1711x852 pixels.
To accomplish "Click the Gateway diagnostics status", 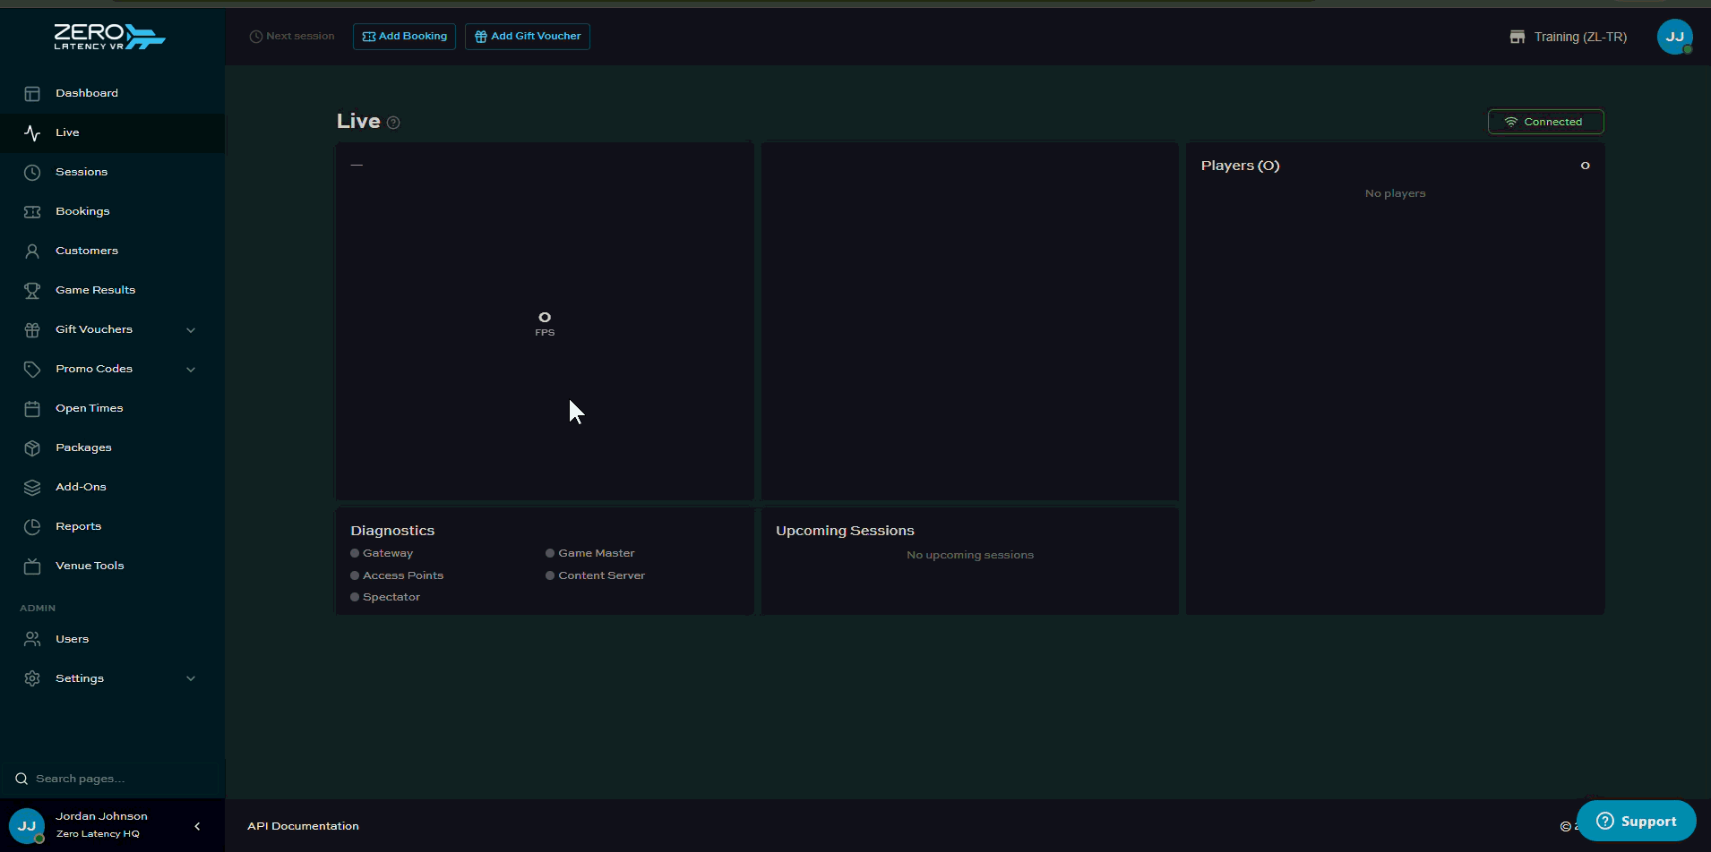I will coord(382,553).
